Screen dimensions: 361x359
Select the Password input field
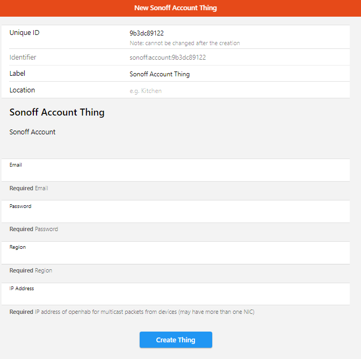(x=176, y=216)
